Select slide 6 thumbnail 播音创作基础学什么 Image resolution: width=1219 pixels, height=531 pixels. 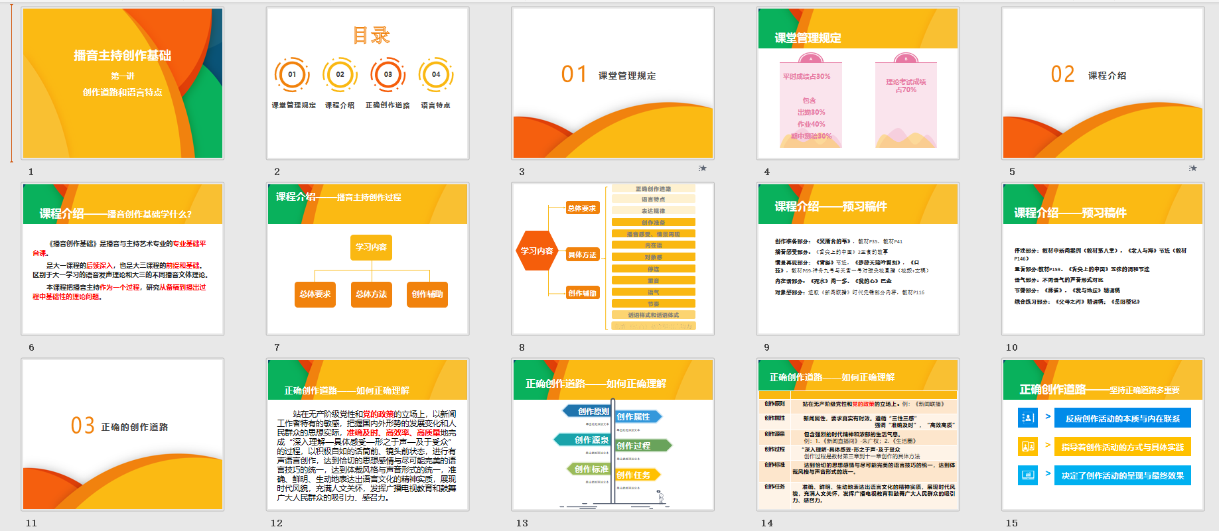pyautogui.click(x=123, y=259)
